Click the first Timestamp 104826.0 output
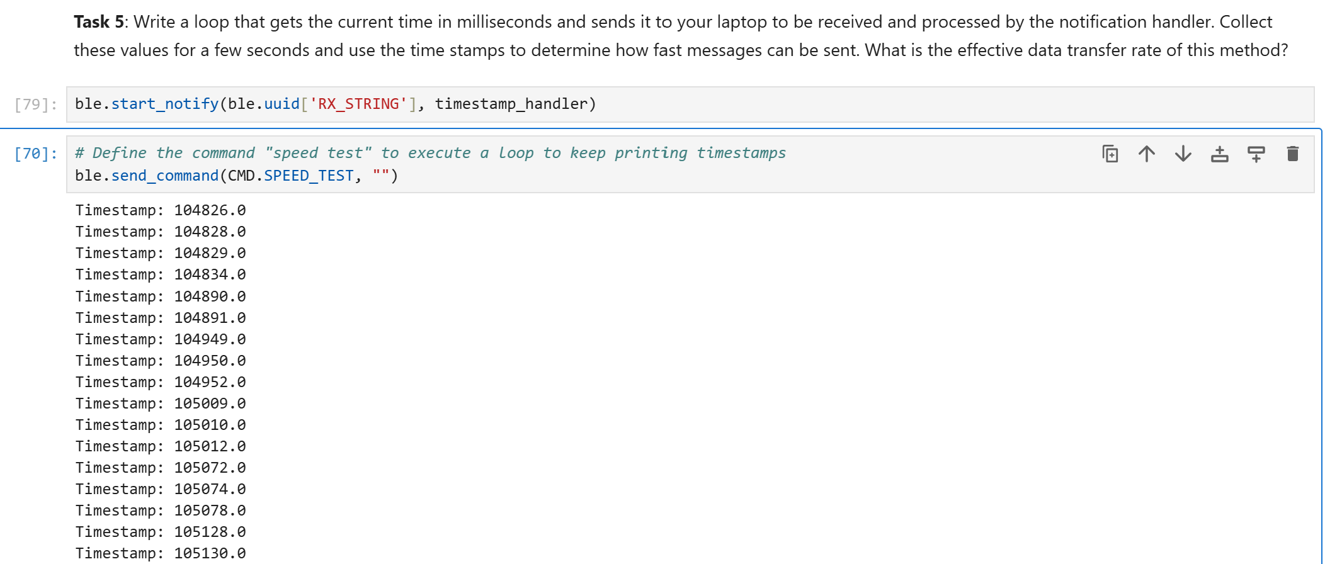Viewport: 1325px width, 564px height. tap(161, 210)
